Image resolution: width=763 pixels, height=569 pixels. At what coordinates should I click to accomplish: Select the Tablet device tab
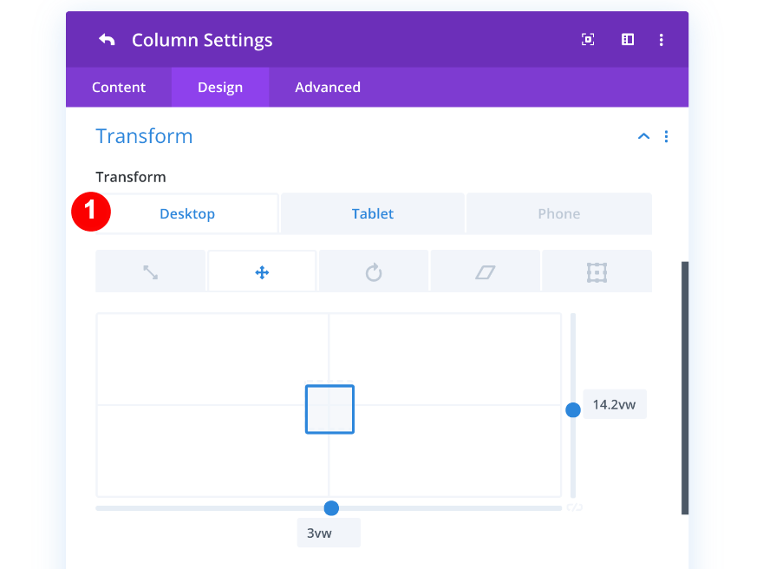tap(373, 213)
